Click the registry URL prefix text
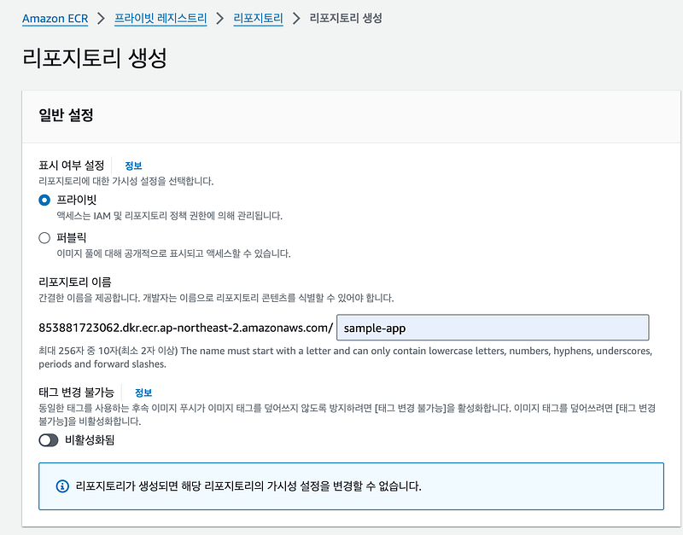The height and width of the screenshot is (535, 683). click(186, 328)
